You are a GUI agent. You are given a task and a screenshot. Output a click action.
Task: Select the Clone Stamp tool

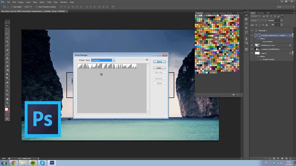[x=7, y=58]
